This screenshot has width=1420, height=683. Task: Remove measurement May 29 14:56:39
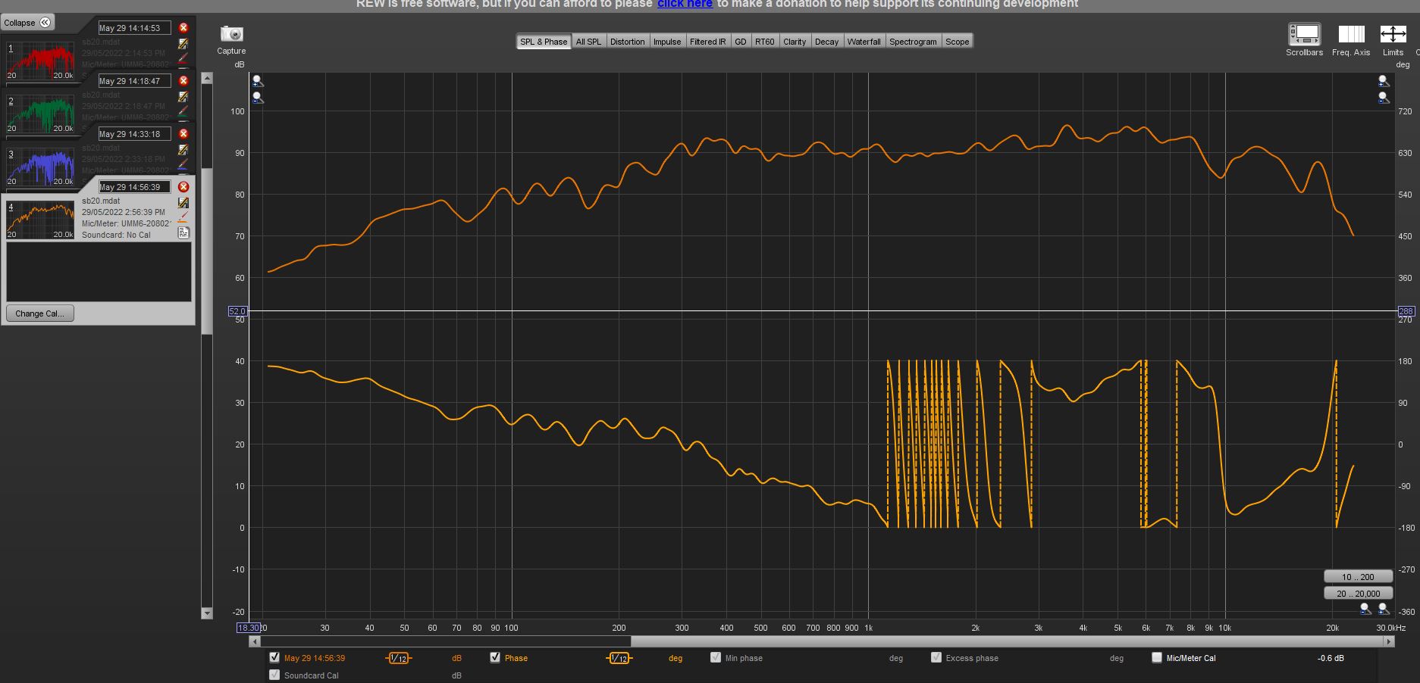tap(183, 187)
